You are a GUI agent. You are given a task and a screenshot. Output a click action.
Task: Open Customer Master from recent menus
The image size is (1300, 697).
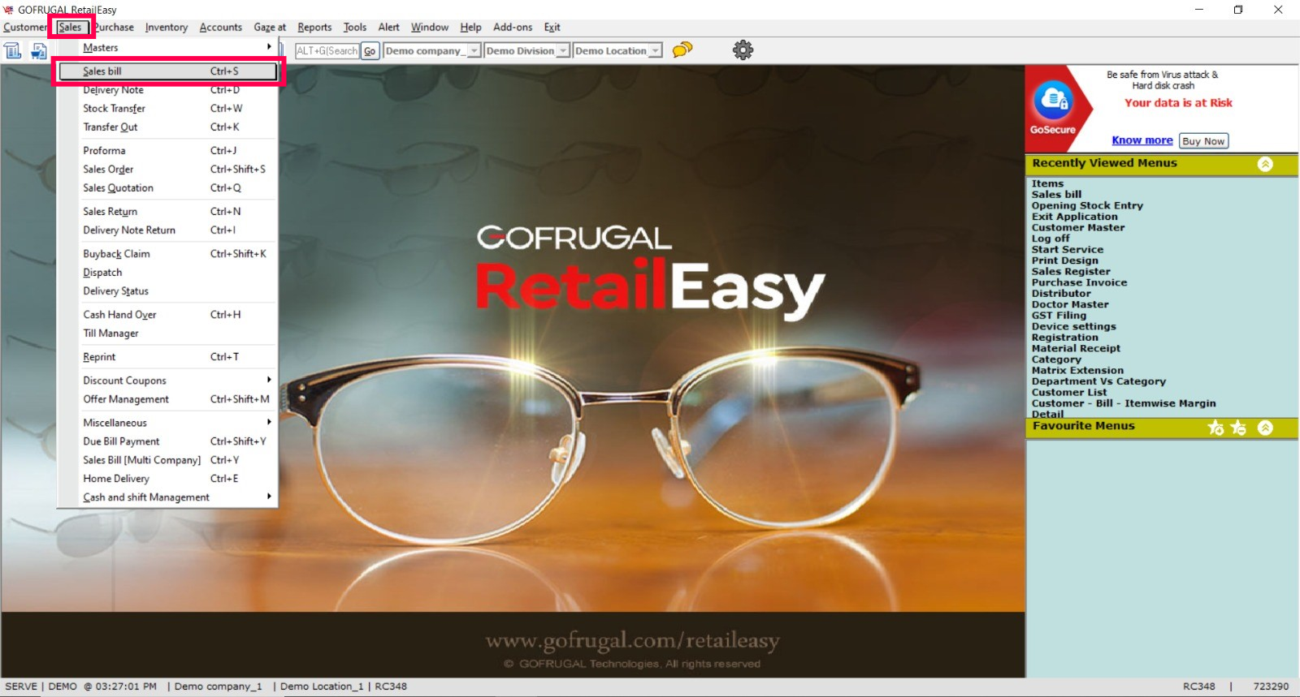click(x=1078, y=228)
